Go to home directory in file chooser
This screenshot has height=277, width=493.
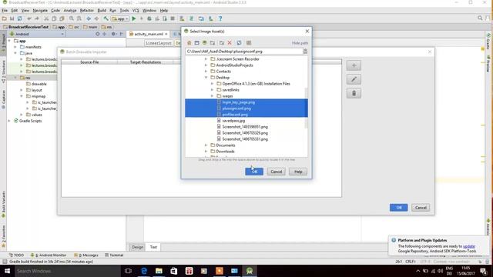coord(189,43)
